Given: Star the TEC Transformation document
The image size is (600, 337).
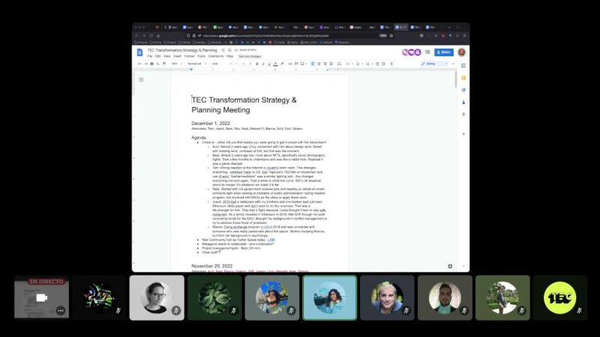Looking at the screenshot, I should (223, 50).
